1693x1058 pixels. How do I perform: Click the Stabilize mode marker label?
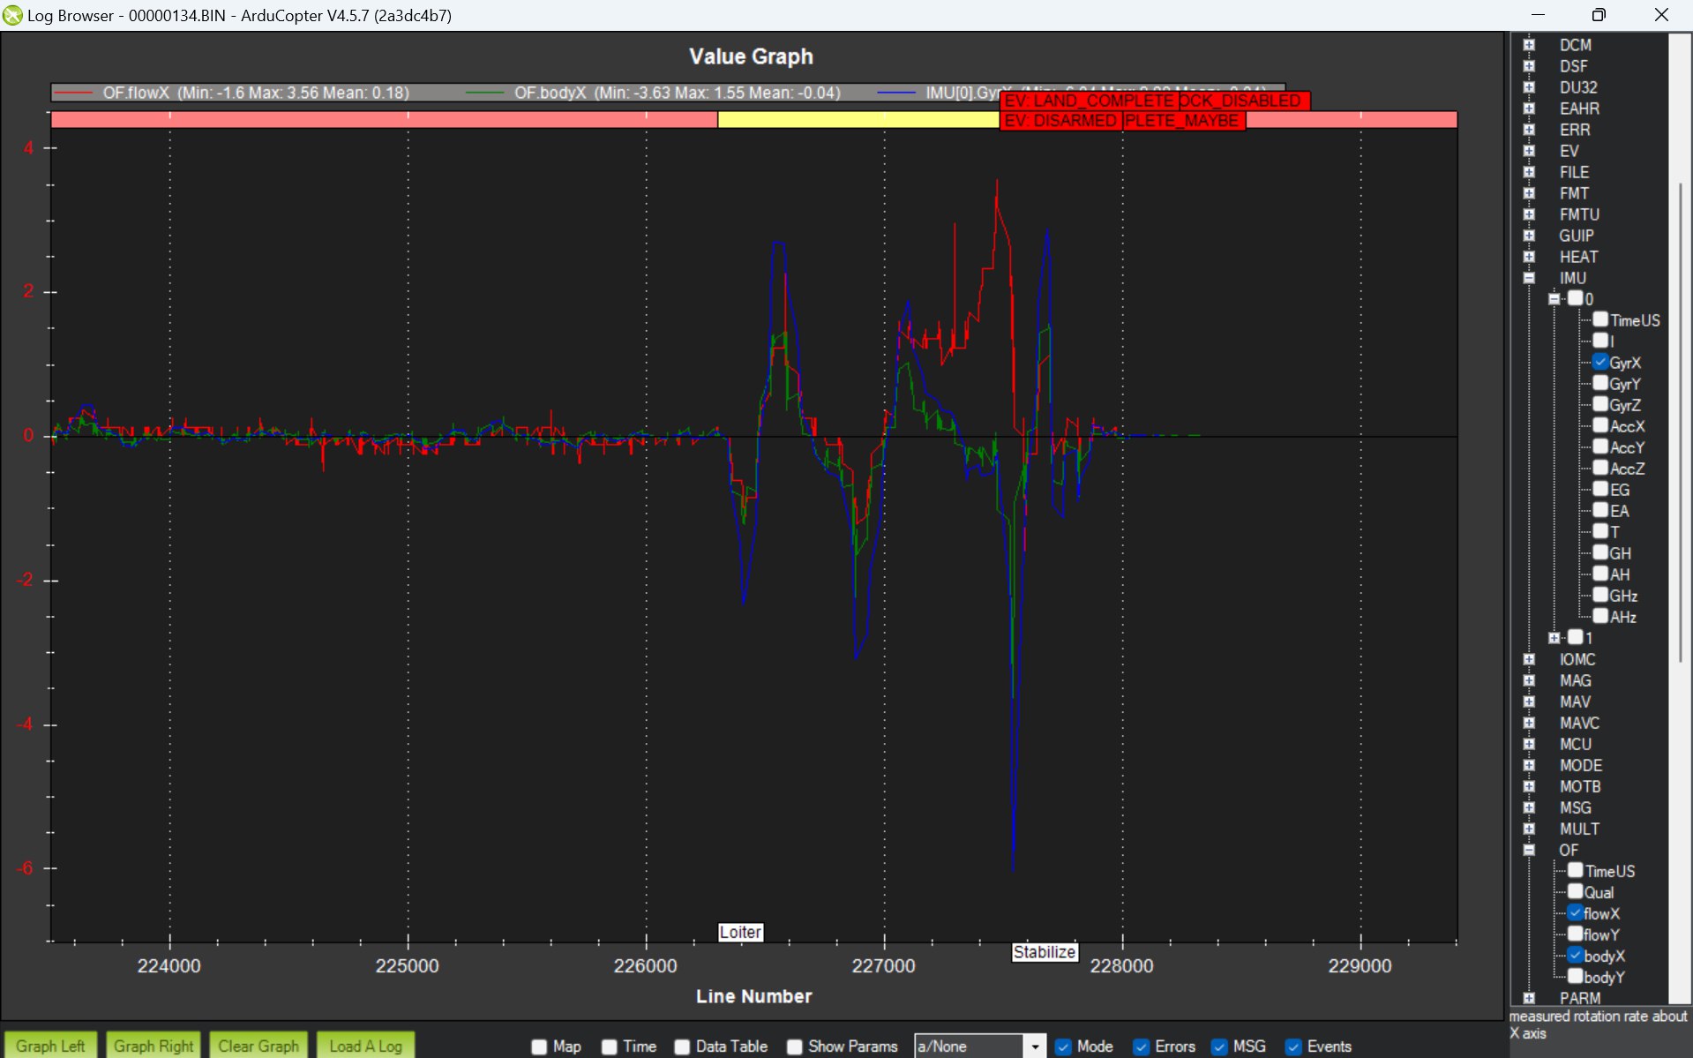[x=1045, y=952]
